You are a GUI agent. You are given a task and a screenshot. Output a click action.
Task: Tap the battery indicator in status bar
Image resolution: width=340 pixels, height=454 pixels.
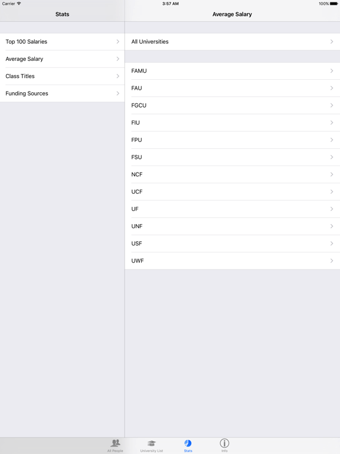[334, 4]
